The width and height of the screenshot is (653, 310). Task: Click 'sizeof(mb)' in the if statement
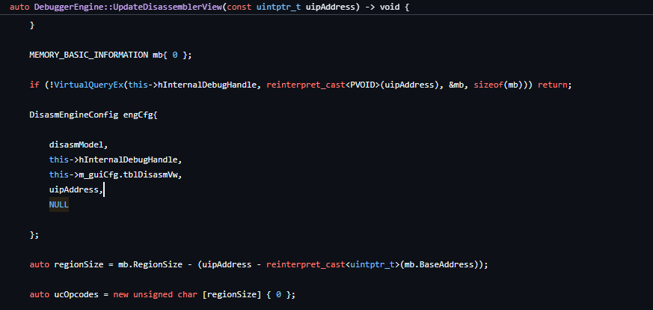(x=498, y=85)
